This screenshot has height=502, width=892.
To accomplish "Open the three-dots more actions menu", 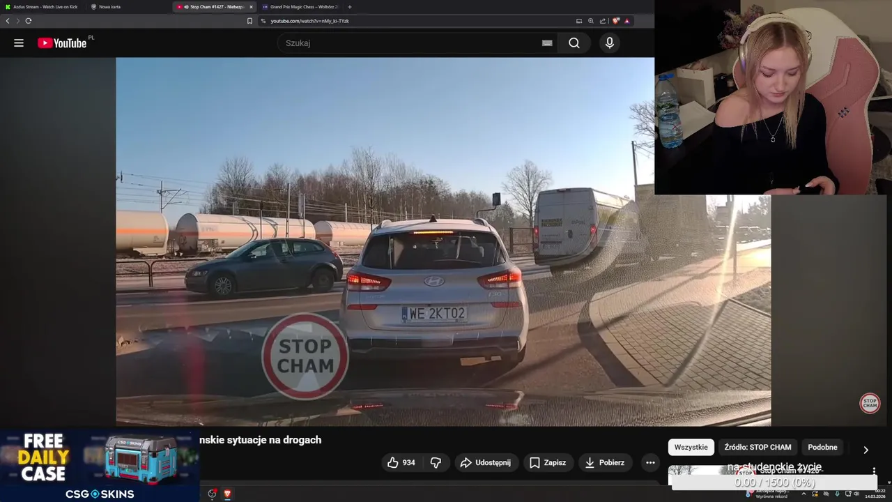I will point(650,462).
